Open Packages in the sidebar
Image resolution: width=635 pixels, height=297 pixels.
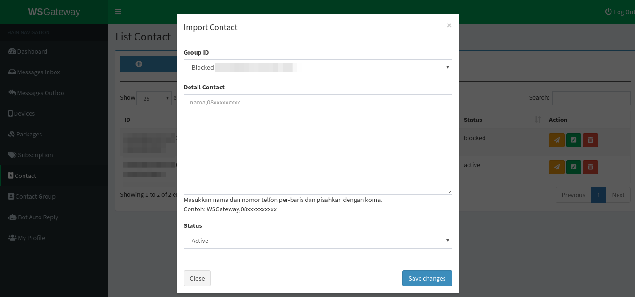[54, 134]
